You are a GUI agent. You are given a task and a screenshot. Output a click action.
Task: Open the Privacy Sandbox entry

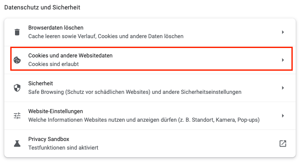click(x=150, y=144)
